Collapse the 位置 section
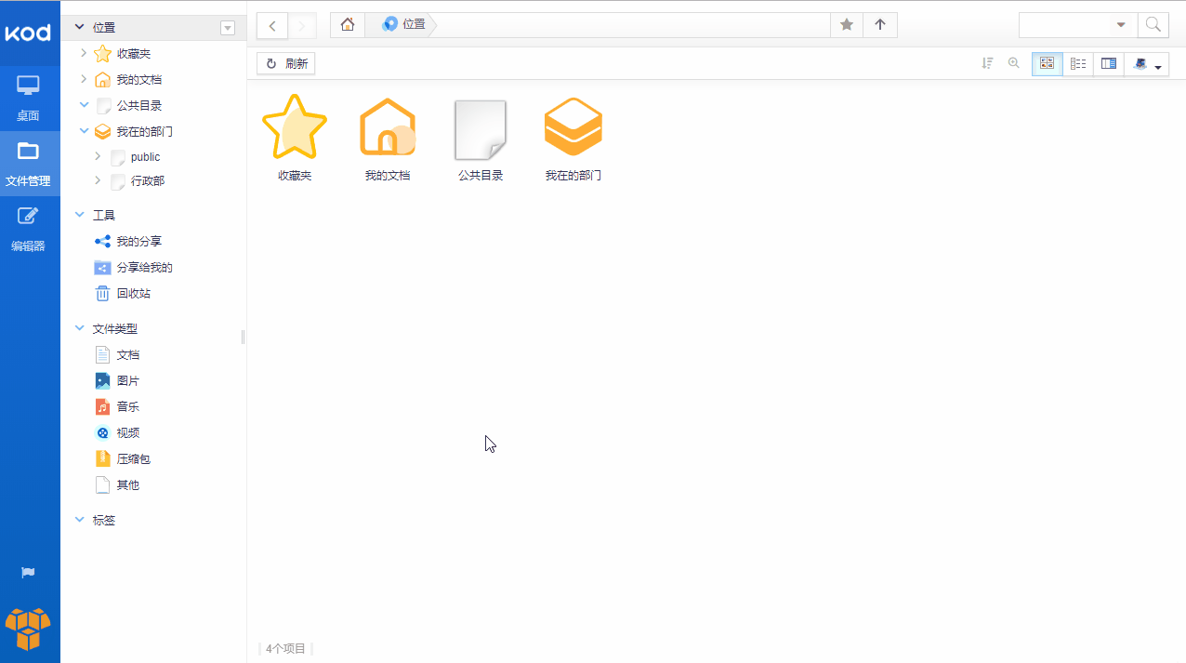This screenshot has height=663, width=1186. click(79, 28)
